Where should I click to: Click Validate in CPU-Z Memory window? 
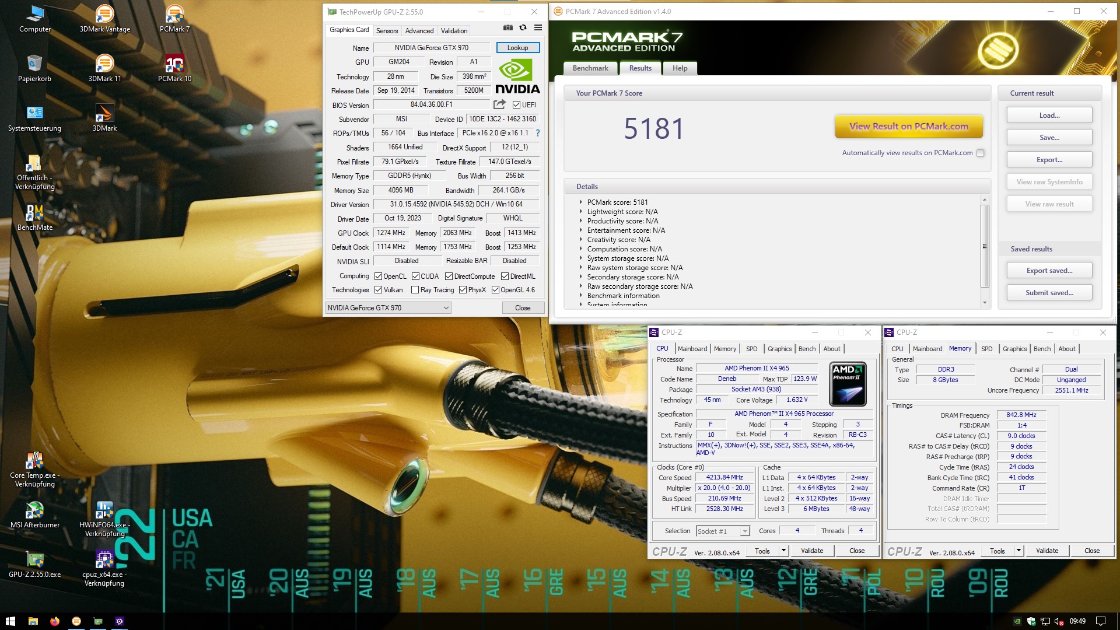pos(1047,551)
